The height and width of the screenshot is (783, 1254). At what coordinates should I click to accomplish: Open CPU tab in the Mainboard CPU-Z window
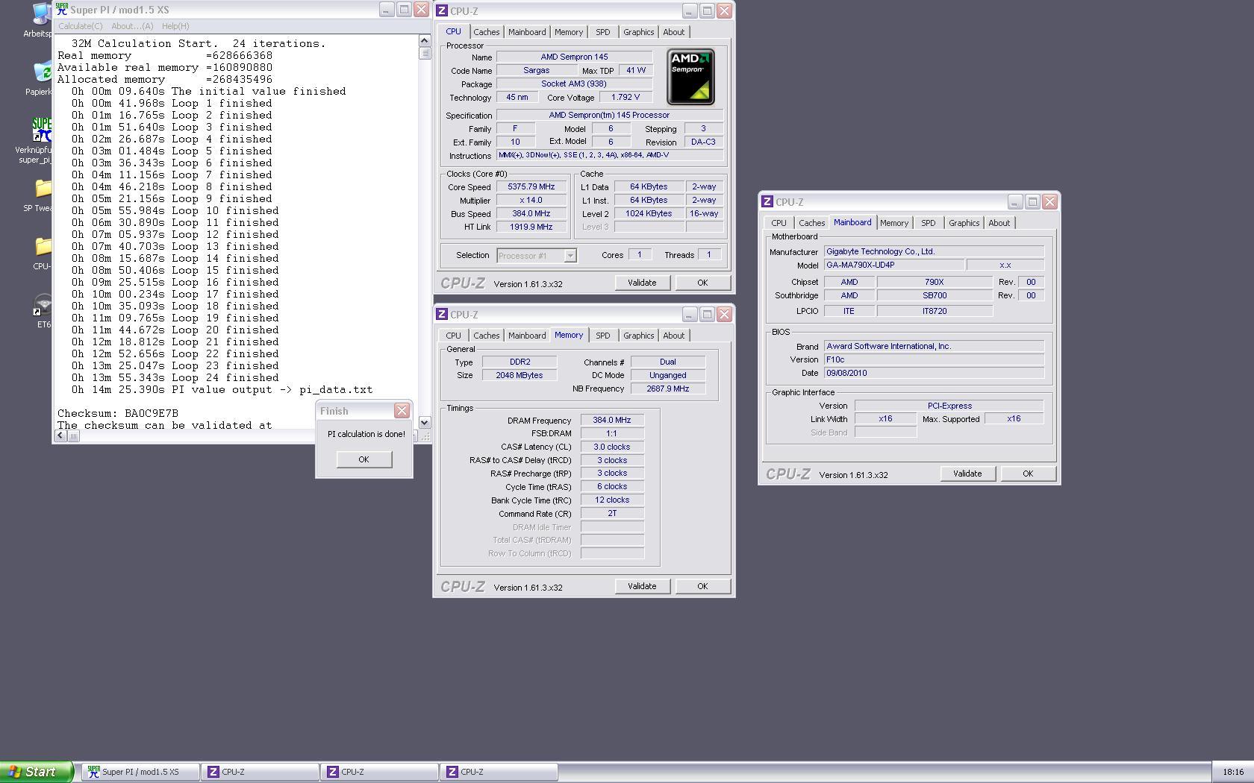tap(779, 223)
